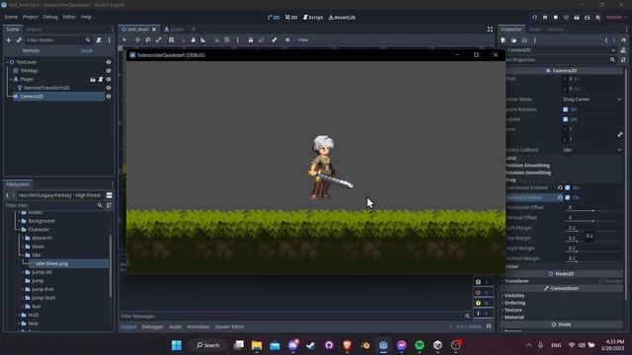Click the instance child scene link icon
The height and width of the screenshot is (355, 632).
pyautogui.click(x=19, y=40)
